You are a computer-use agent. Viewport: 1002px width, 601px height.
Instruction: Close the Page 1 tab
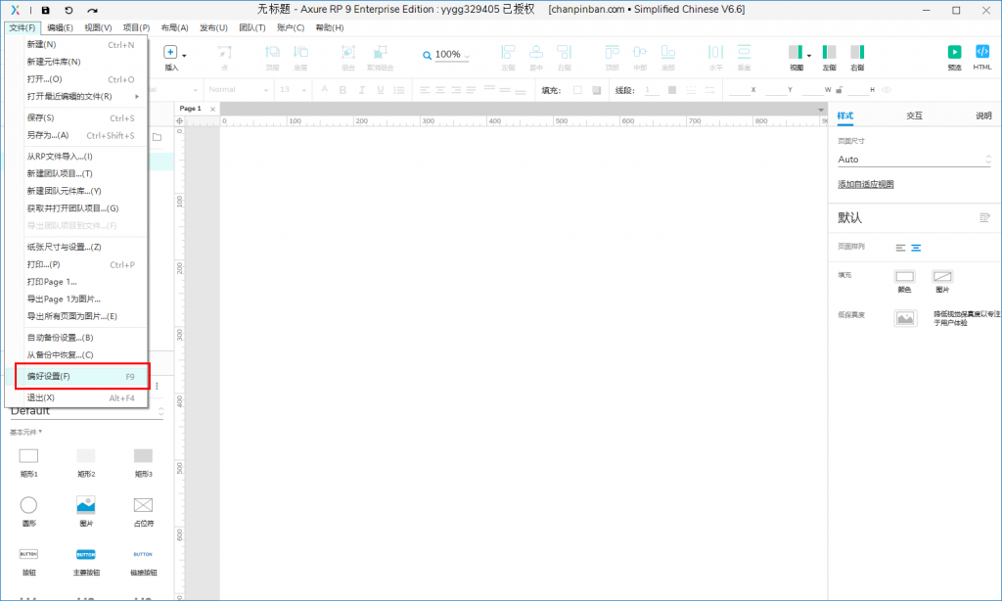pos(212,109)
